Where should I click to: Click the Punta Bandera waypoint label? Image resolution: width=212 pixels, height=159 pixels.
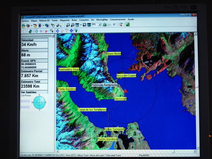67,89
